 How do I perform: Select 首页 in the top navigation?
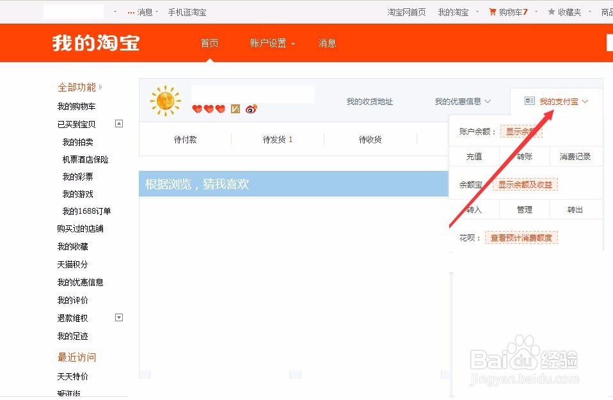(x=209, y=43)
